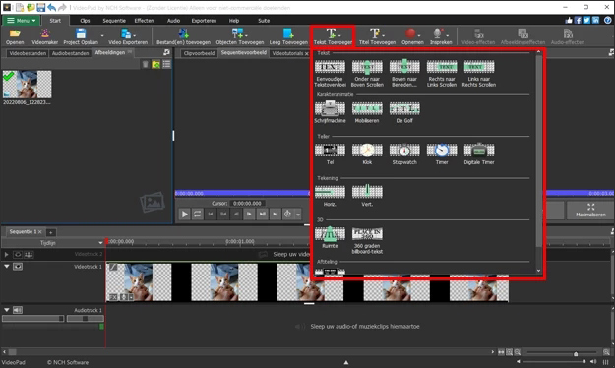Choose the Mobiliseren character animation
The image size is (615, 368).
click(367, 112)
